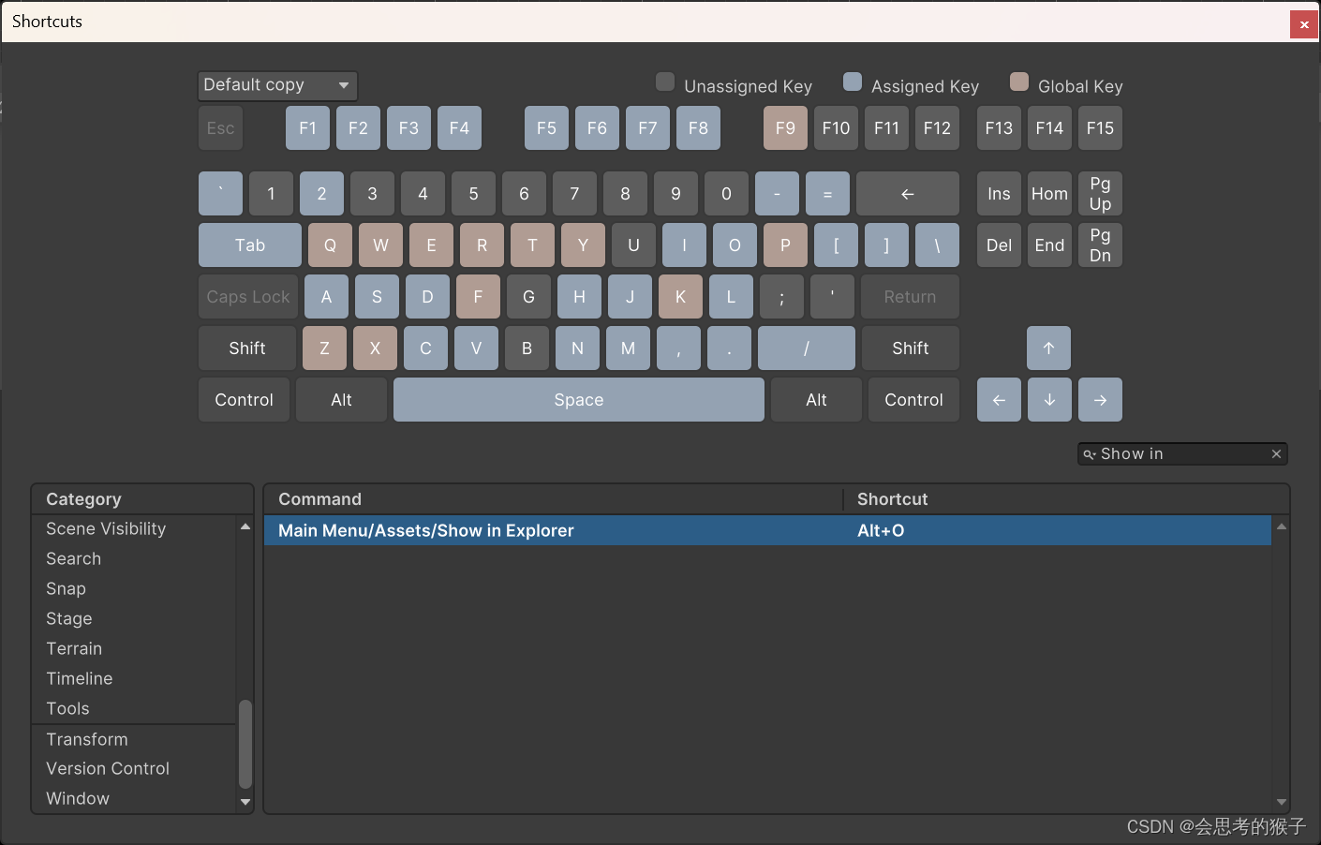
Task: Select the Terrain category
Action: point(74,648)
